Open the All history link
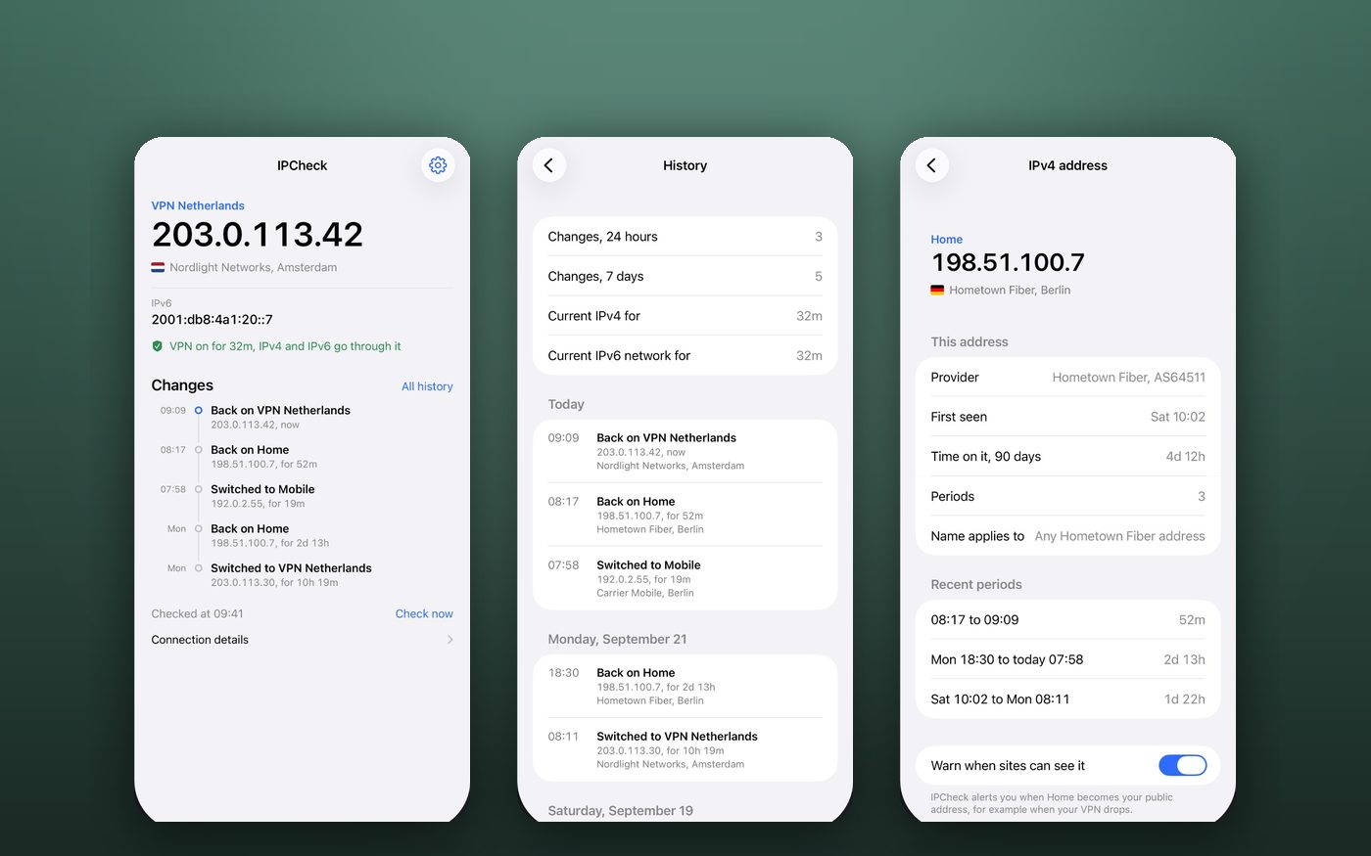The height and width of the screenshot is (856, 1371). tap(427, 386)
